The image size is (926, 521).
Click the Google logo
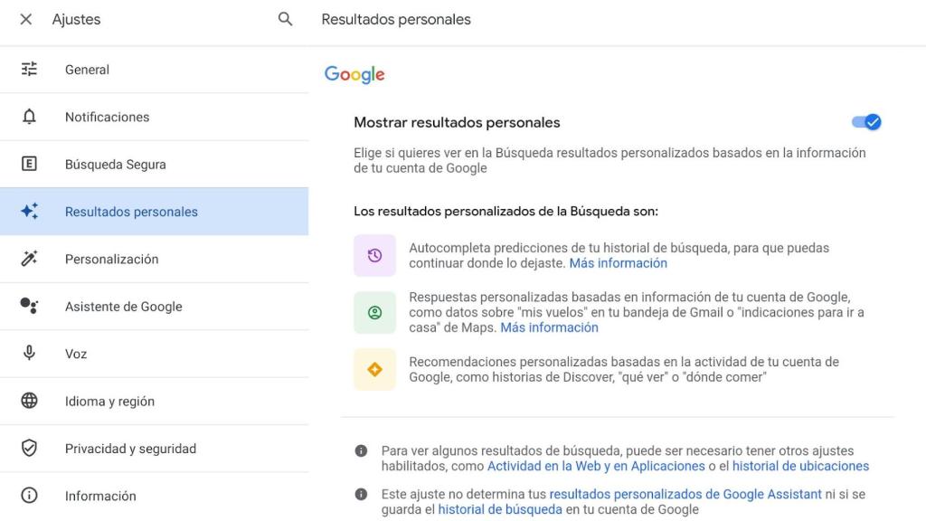tap(354, 74)
